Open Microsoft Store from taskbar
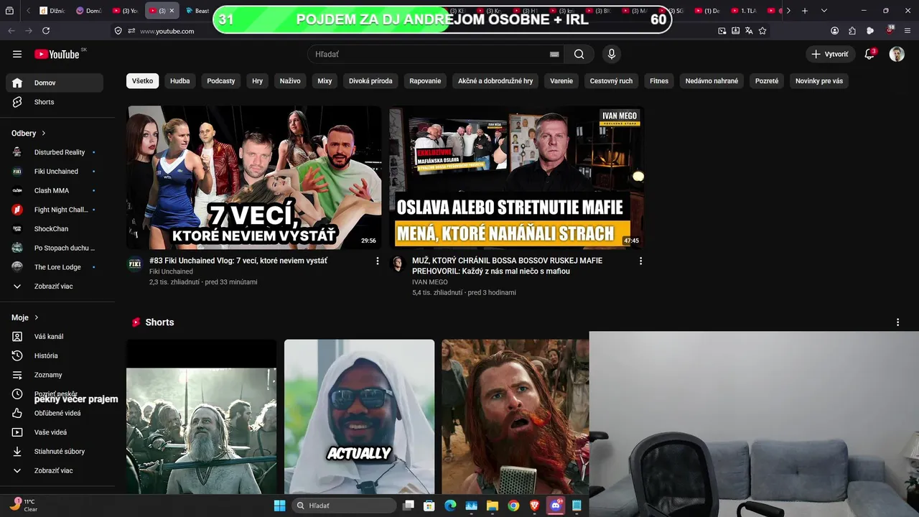The image size is (919, 517). click(429, 506)
